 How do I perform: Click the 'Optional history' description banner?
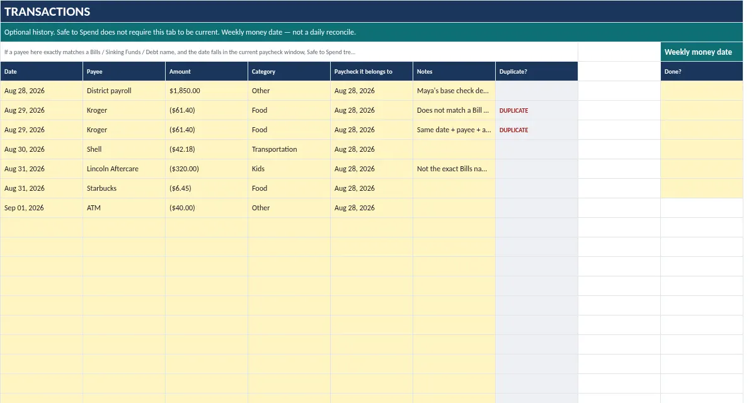(x=372, y=32)
